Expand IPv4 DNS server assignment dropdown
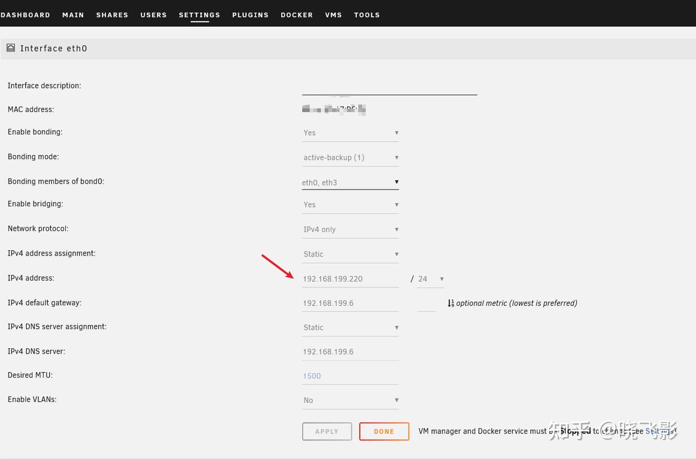Screen dimensions: 696x459 350,328
